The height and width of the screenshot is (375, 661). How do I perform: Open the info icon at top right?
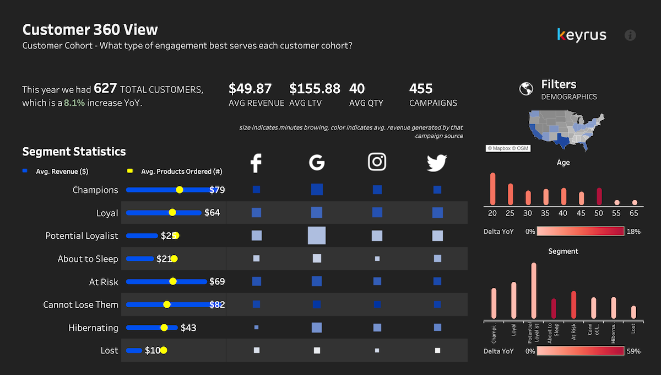click(630, 35)
